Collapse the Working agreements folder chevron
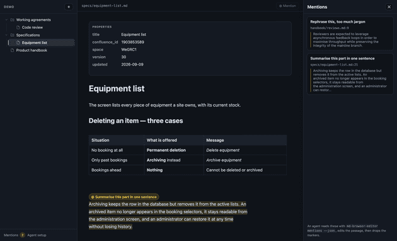397x241 pixels. pos(6,20)
